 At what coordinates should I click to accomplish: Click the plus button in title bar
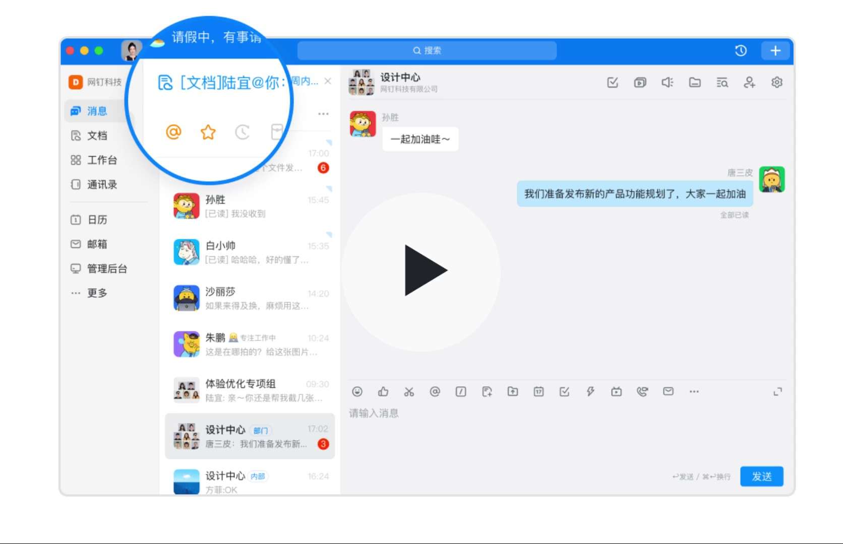click(x=775, y=50)
